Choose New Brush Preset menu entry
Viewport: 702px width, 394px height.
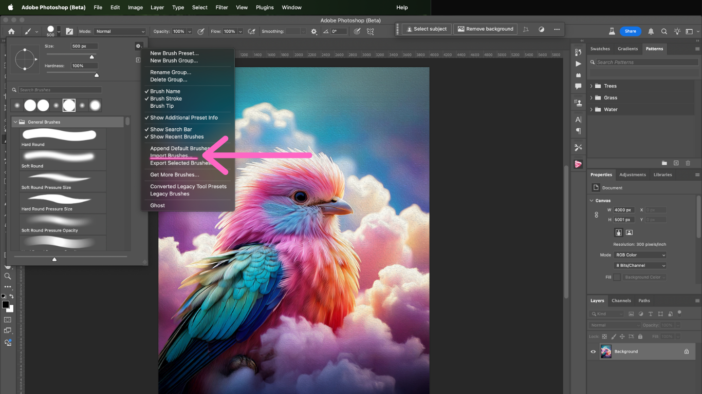[174, 53]
